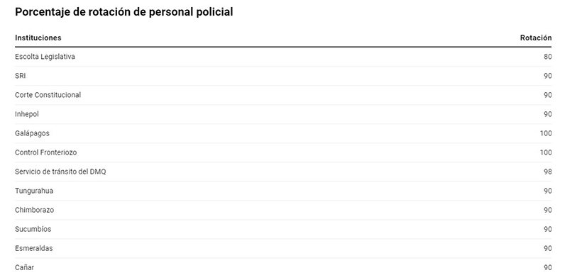Select the Control Fronteriozo row
The image size is (582, 280).
click(283, 152)
